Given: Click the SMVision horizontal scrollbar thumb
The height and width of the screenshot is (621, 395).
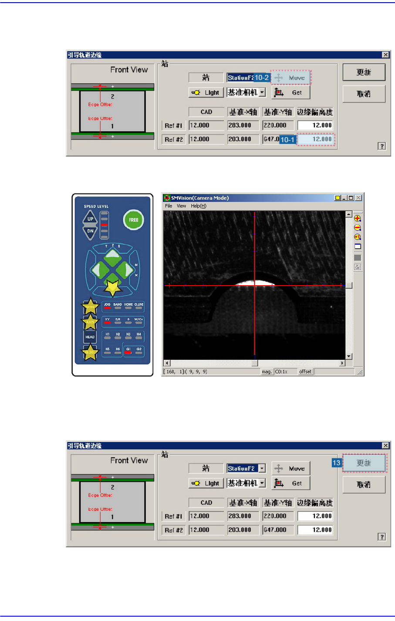Looking at the screenshot, I should pyautogui.click(x=255, y=363).
